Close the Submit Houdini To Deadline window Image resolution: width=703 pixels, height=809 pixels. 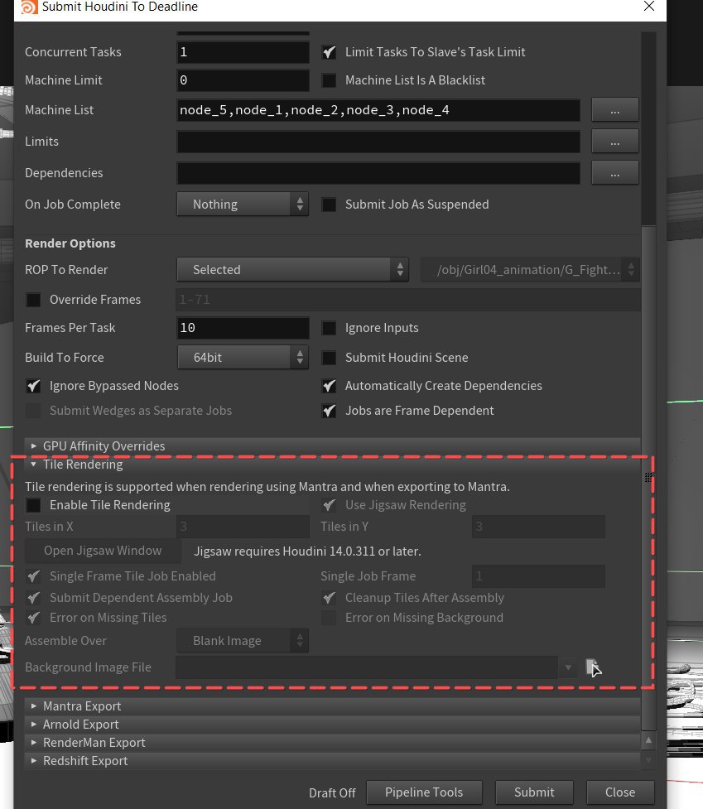(649, 6)
